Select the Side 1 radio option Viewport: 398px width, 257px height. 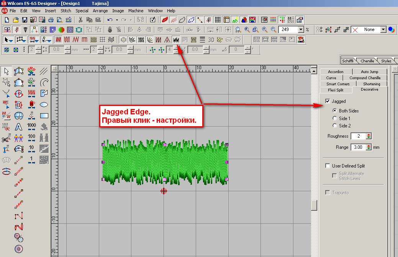point(335,118)
